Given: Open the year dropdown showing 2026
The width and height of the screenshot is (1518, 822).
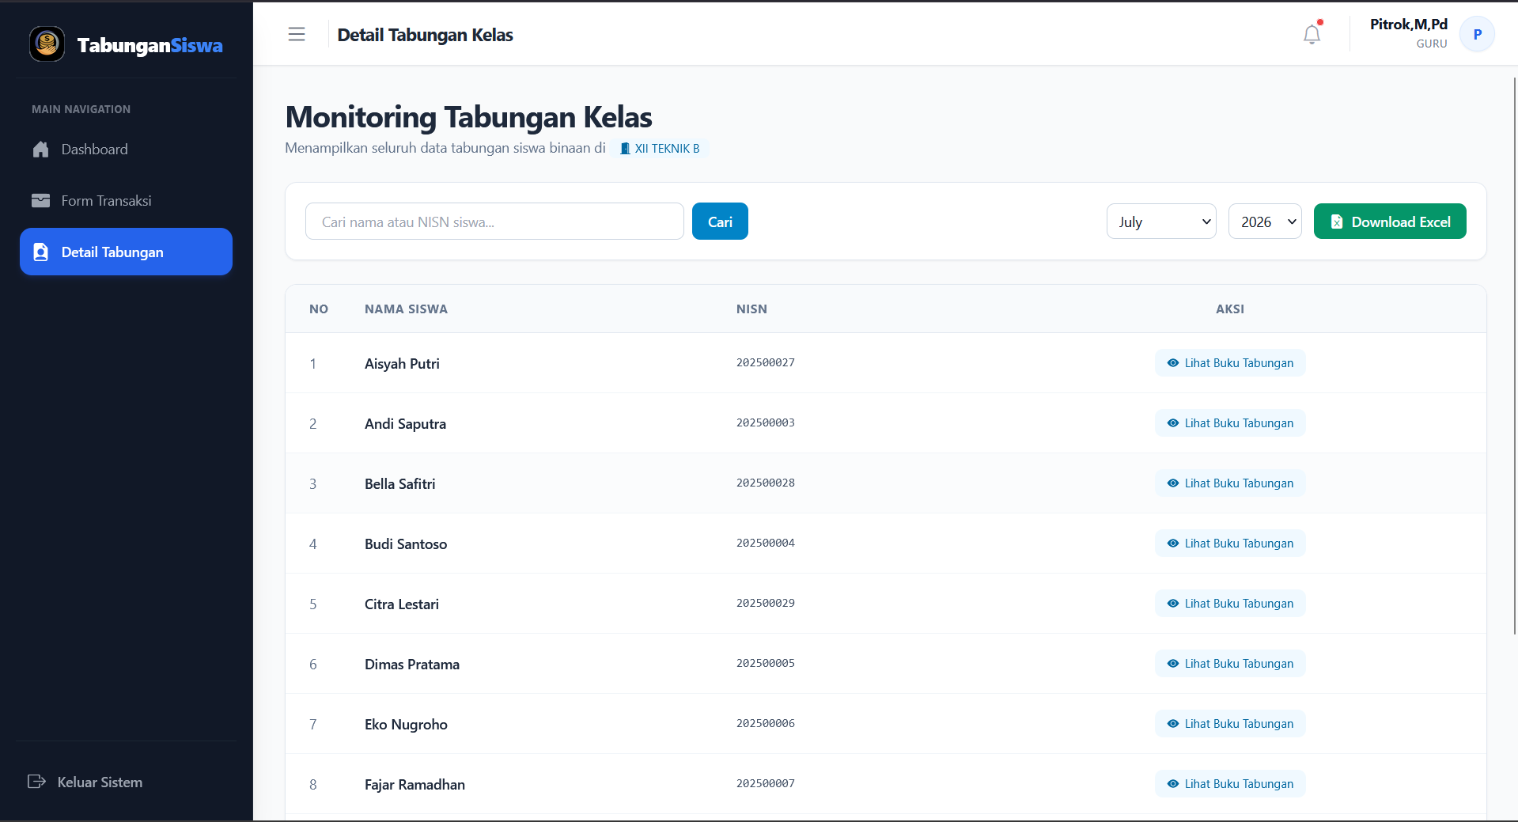Looking at the screenshot, I should click(1265, 222).
